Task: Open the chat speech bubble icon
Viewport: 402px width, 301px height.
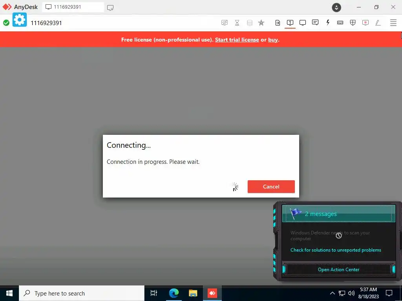Action: pos(315,22)
